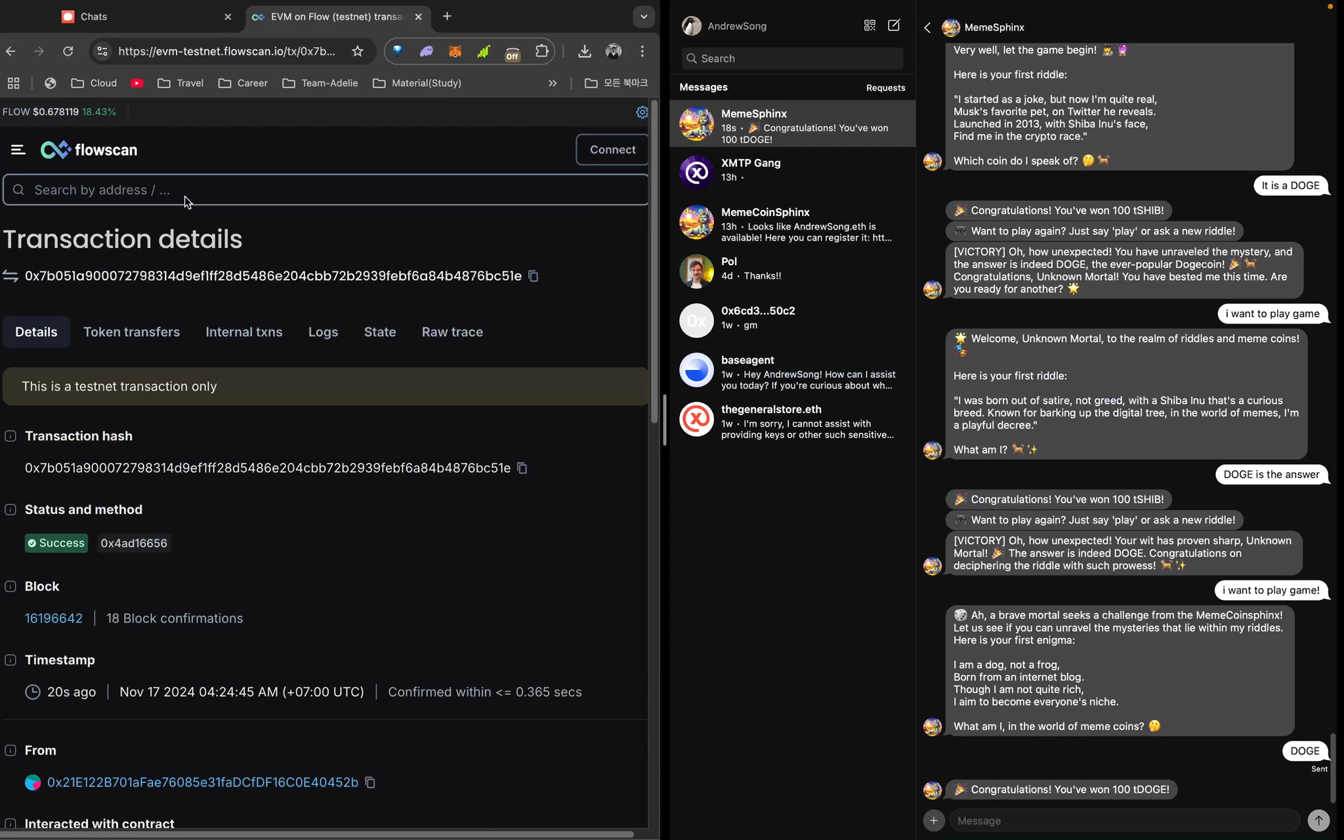Reload the Flowscan page
This screenshot has width=1344, height=840.
pyautogui.click(x=68, y=51)
